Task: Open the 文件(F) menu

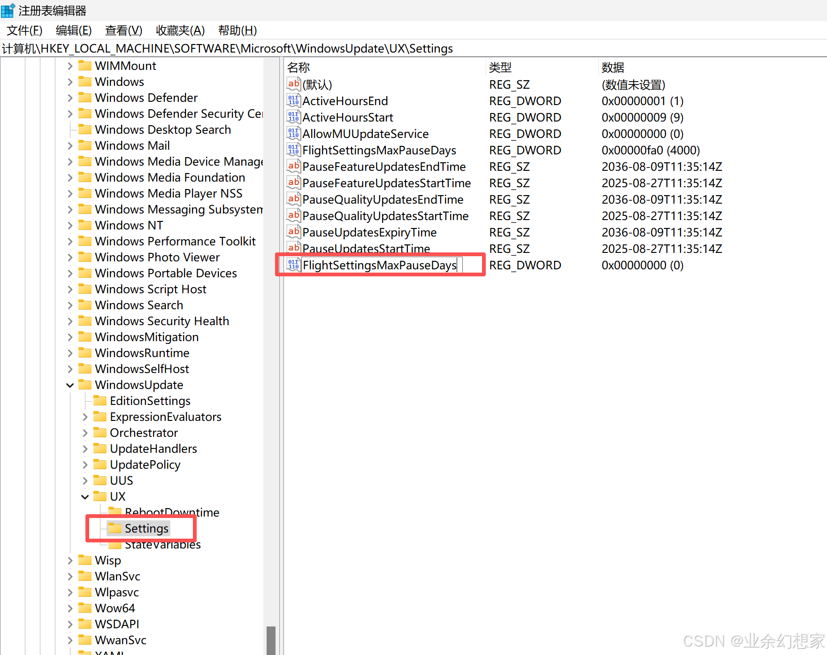Action: coord(24,30)
